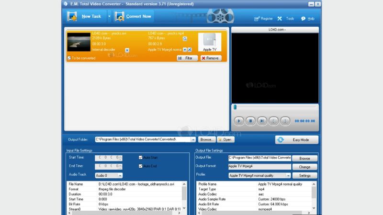Click the input info scroll-right arrow
The height and width of the screenshot is (215, 383).
click(x=179, y=213)
